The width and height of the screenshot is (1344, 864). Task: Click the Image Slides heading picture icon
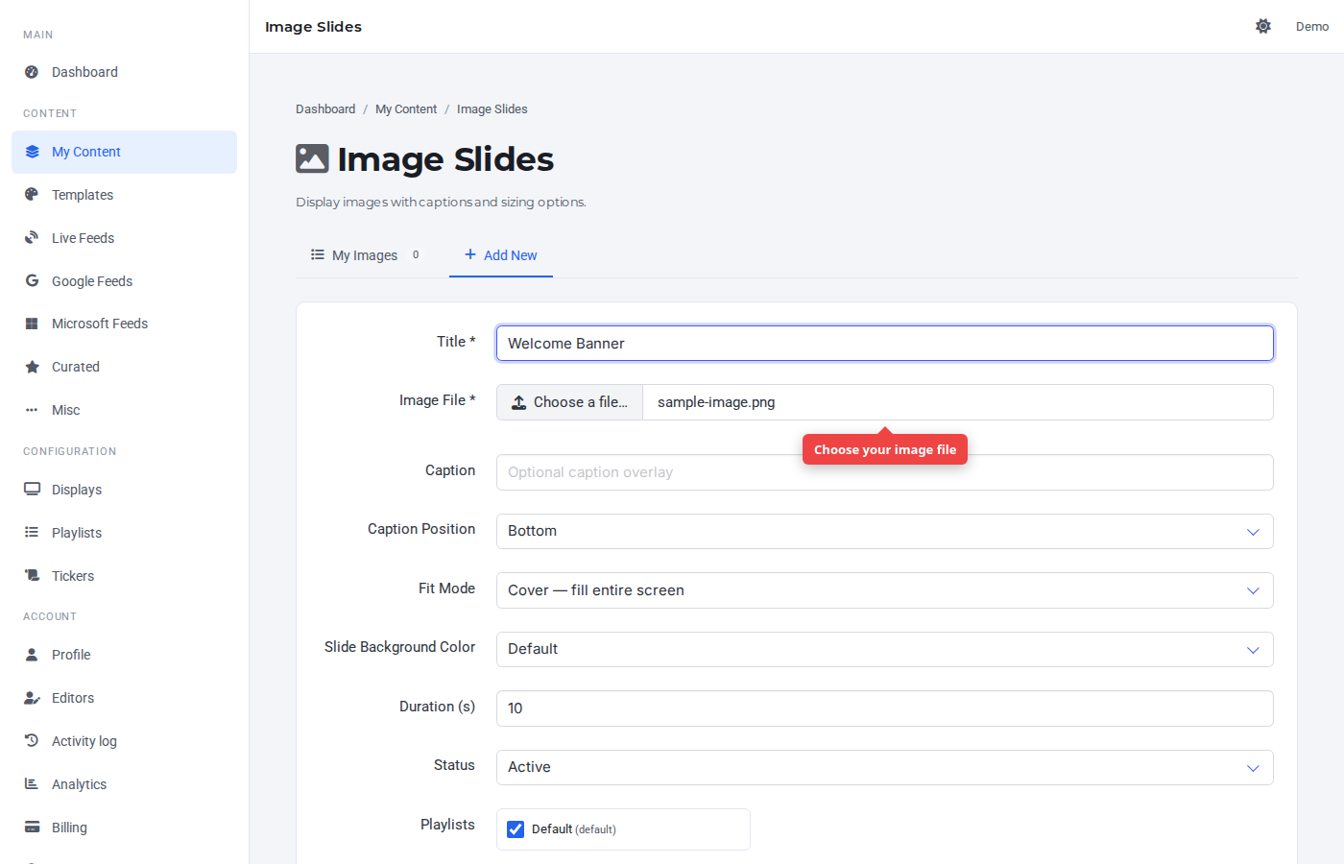[x=312, y=158]
